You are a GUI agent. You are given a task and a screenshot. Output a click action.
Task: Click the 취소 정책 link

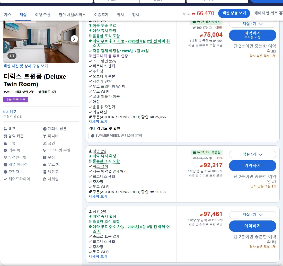(x=100, y=166)
